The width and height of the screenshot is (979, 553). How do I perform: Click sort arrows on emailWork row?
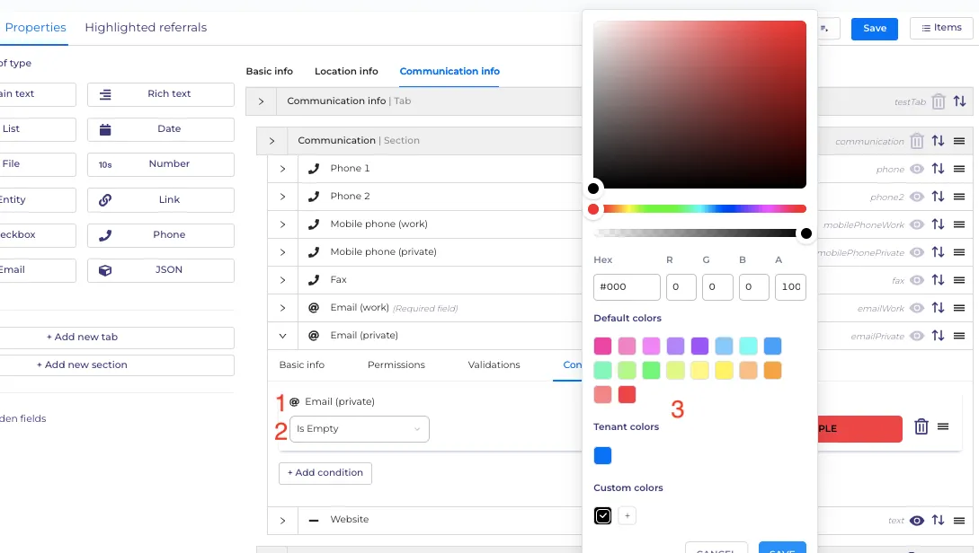pyautogui.click(x=938, y=307)
